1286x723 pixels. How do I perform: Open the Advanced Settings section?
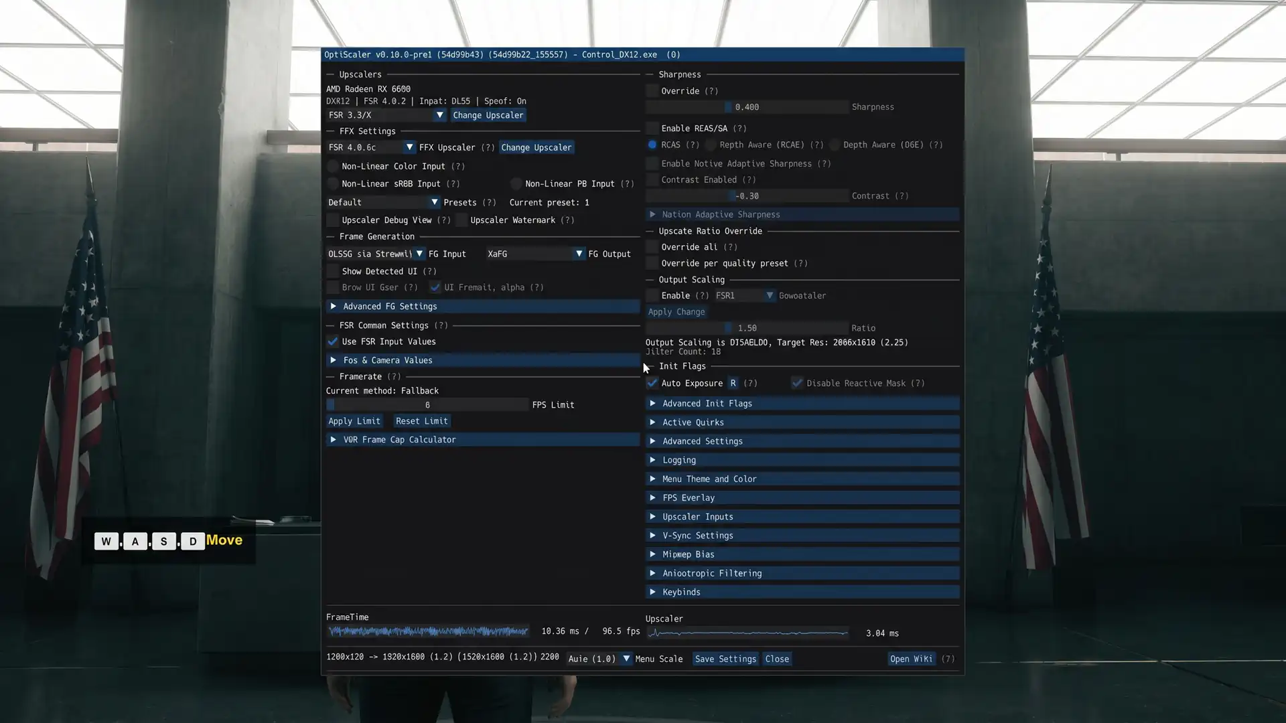pyautogui.click(x=802, y=441)
